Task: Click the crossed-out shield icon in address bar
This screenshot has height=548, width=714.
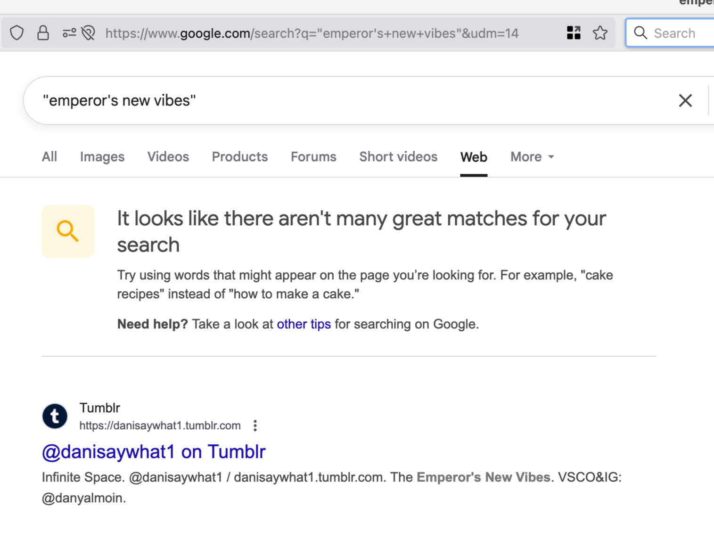Action: (88, 33)
